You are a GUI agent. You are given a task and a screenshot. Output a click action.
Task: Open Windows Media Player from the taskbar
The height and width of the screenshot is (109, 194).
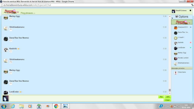(30, 106)
